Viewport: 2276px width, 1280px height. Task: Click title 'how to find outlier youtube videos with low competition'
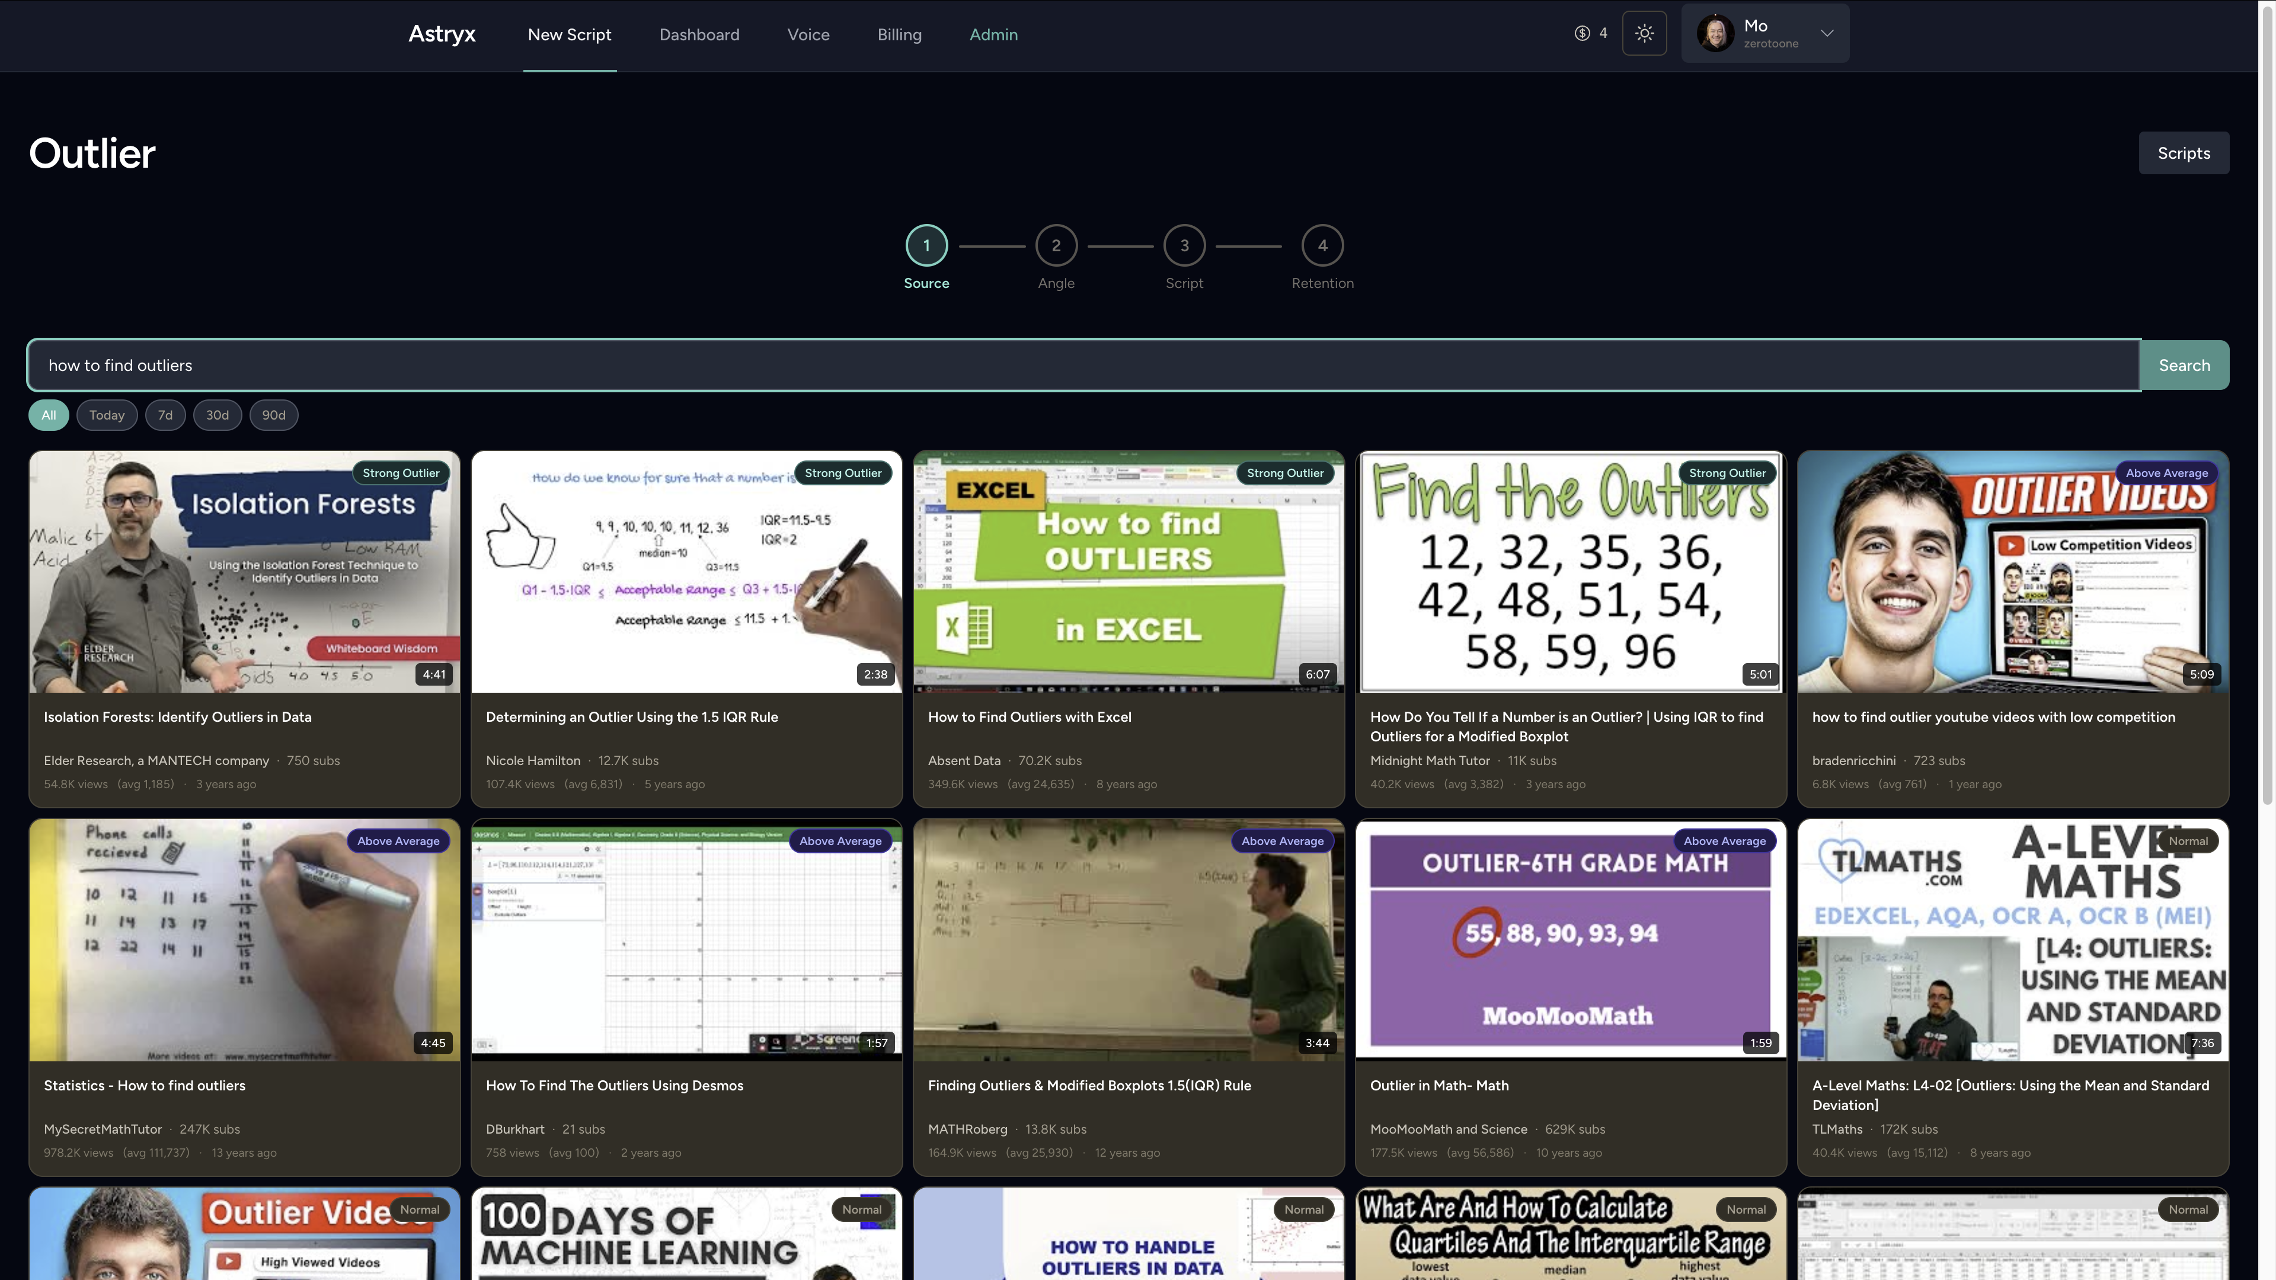point(1993,717)
